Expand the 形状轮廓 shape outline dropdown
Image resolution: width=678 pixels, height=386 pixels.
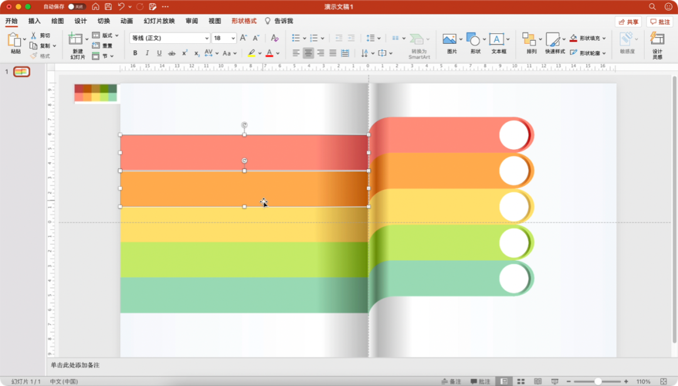pos(604,53)
